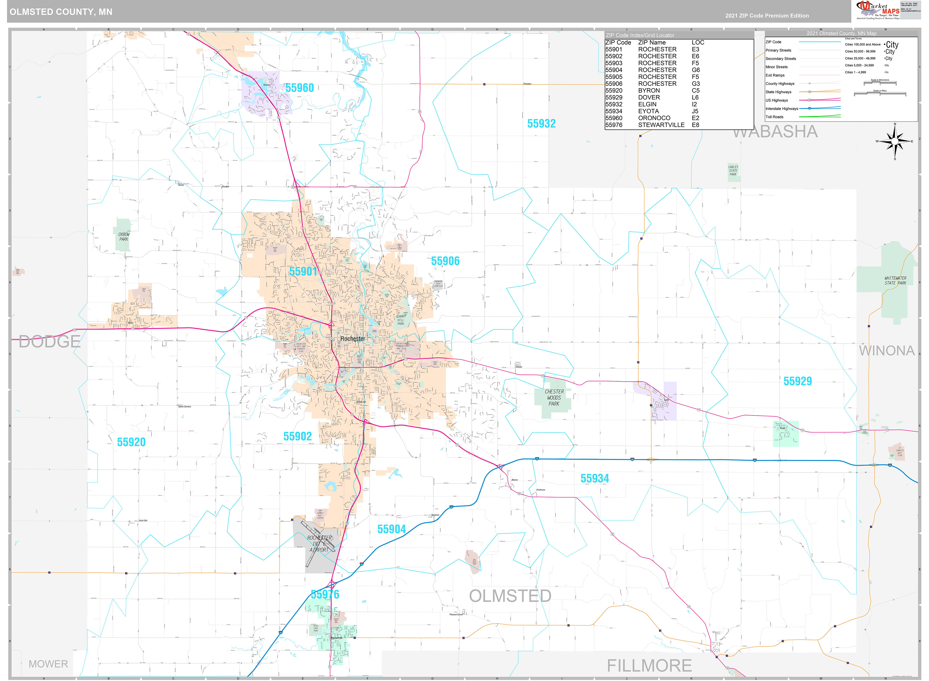Image resolution: width=929 pixels, height=681 pixels.
Task: Select the 55934 EYOTA row in index
Action: pos(679,111)
